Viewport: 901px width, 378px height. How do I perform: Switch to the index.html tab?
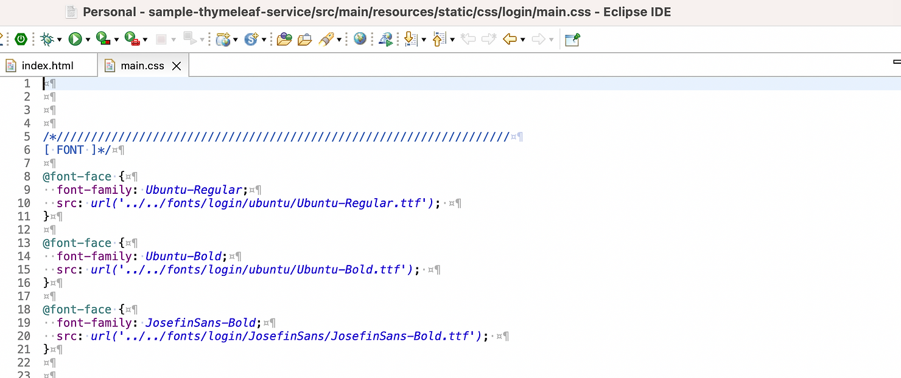click(47, 66)
